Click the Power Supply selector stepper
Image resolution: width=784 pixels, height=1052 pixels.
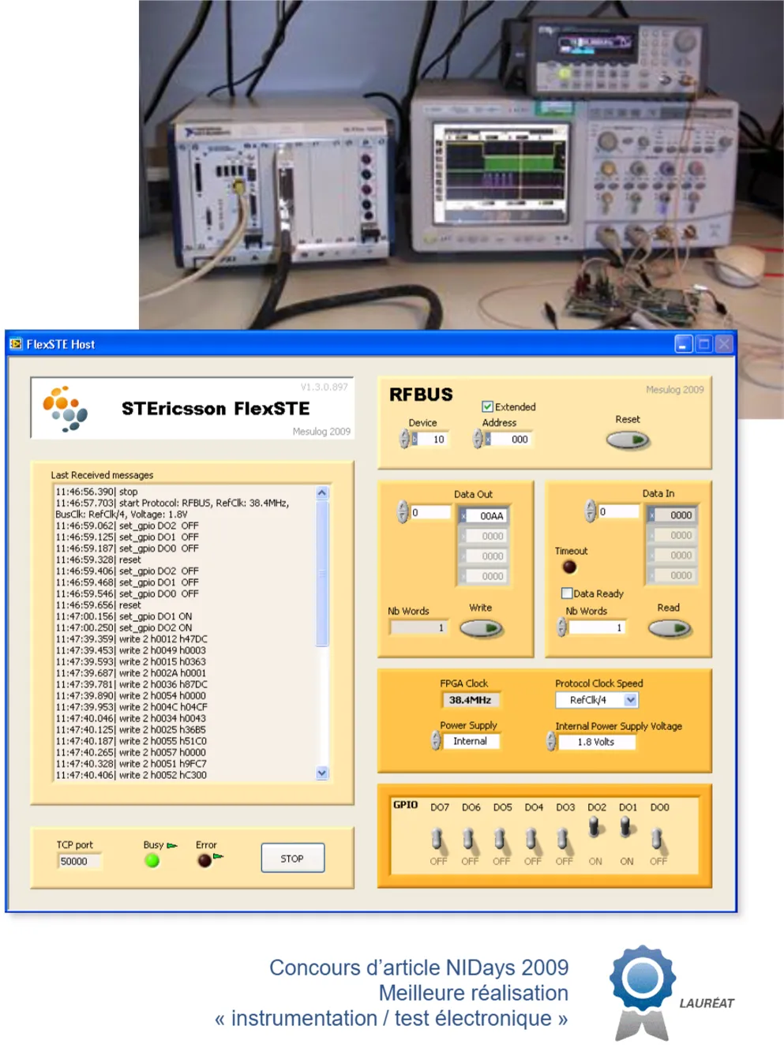(435, 740)
